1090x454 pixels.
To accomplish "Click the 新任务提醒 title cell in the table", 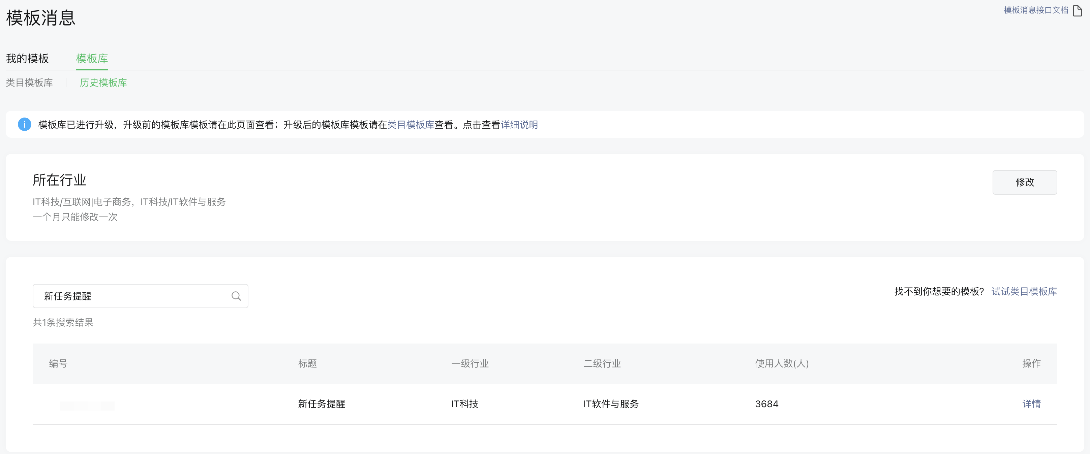I will click(x=321, y=404).
